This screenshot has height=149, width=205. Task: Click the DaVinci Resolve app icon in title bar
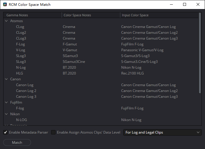(5, 4)
